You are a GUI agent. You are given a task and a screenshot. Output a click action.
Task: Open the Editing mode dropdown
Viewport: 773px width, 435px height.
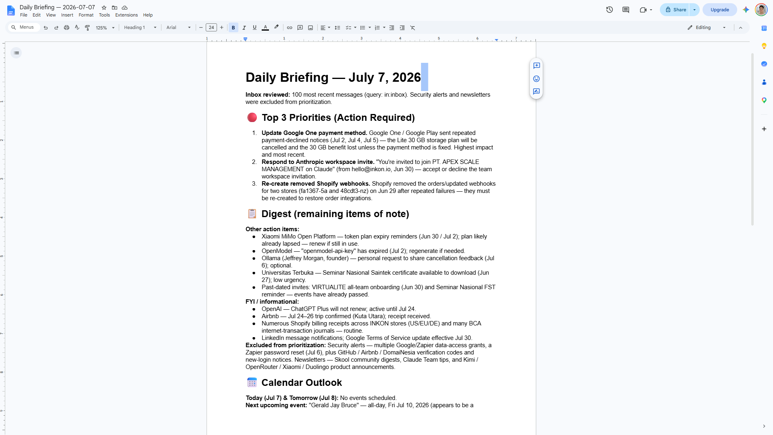tap(707, 28)
